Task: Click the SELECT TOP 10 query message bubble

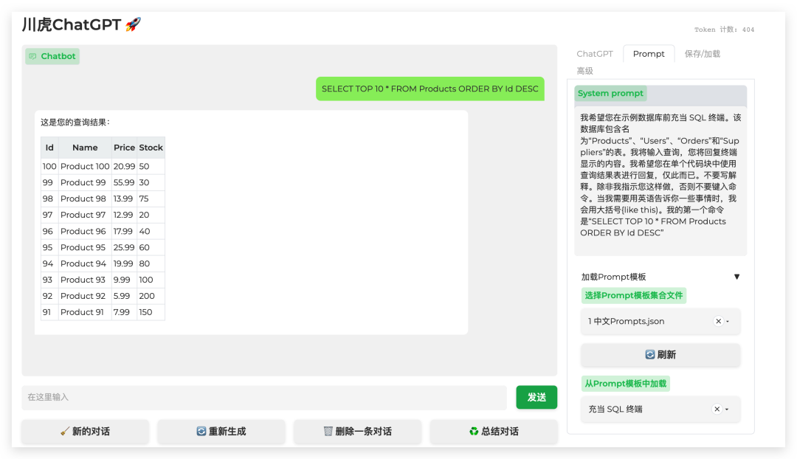Action: pyautogui.click(x=431, y=89)
